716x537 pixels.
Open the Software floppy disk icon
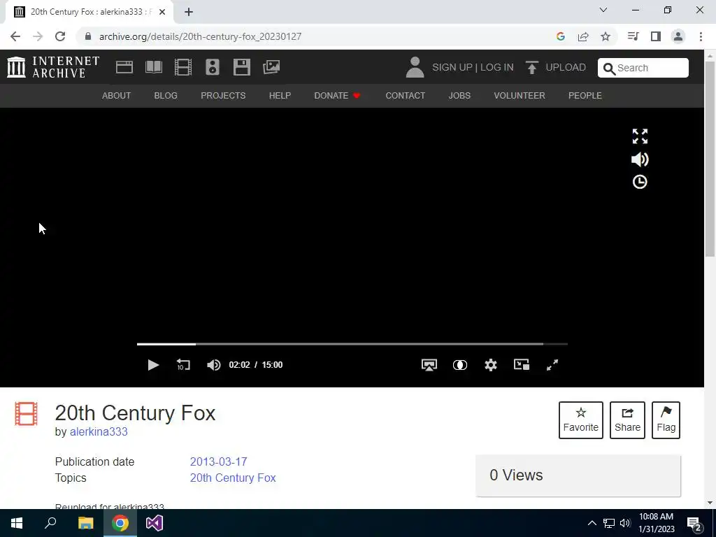241,67
